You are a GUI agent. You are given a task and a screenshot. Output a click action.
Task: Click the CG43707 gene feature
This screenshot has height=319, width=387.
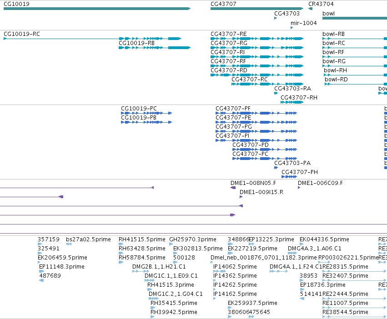point(257,9)
